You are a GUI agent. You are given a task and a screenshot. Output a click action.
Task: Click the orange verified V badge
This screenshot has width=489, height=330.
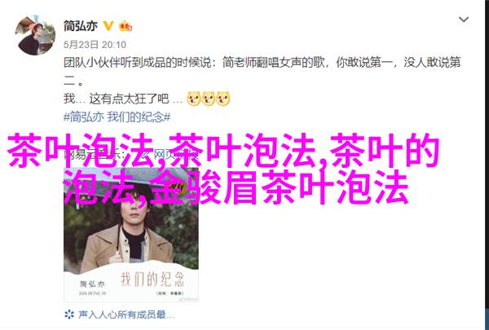click(108, 26)
